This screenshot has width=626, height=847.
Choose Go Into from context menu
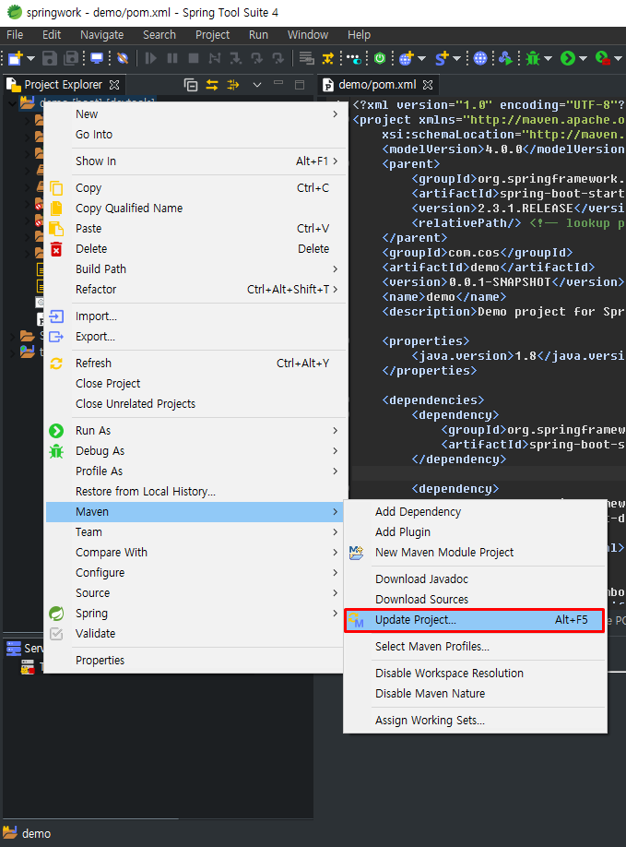(195, 135)
